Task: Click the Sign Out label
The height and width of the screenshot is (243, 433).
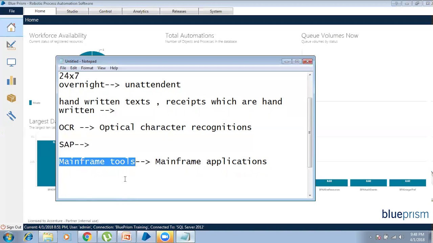Action: point(14,227)
